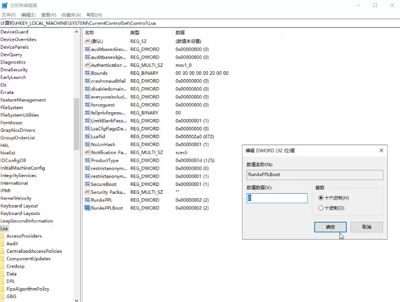Click the multi-string icon beside Notification Packages

[x=87, y=152]
